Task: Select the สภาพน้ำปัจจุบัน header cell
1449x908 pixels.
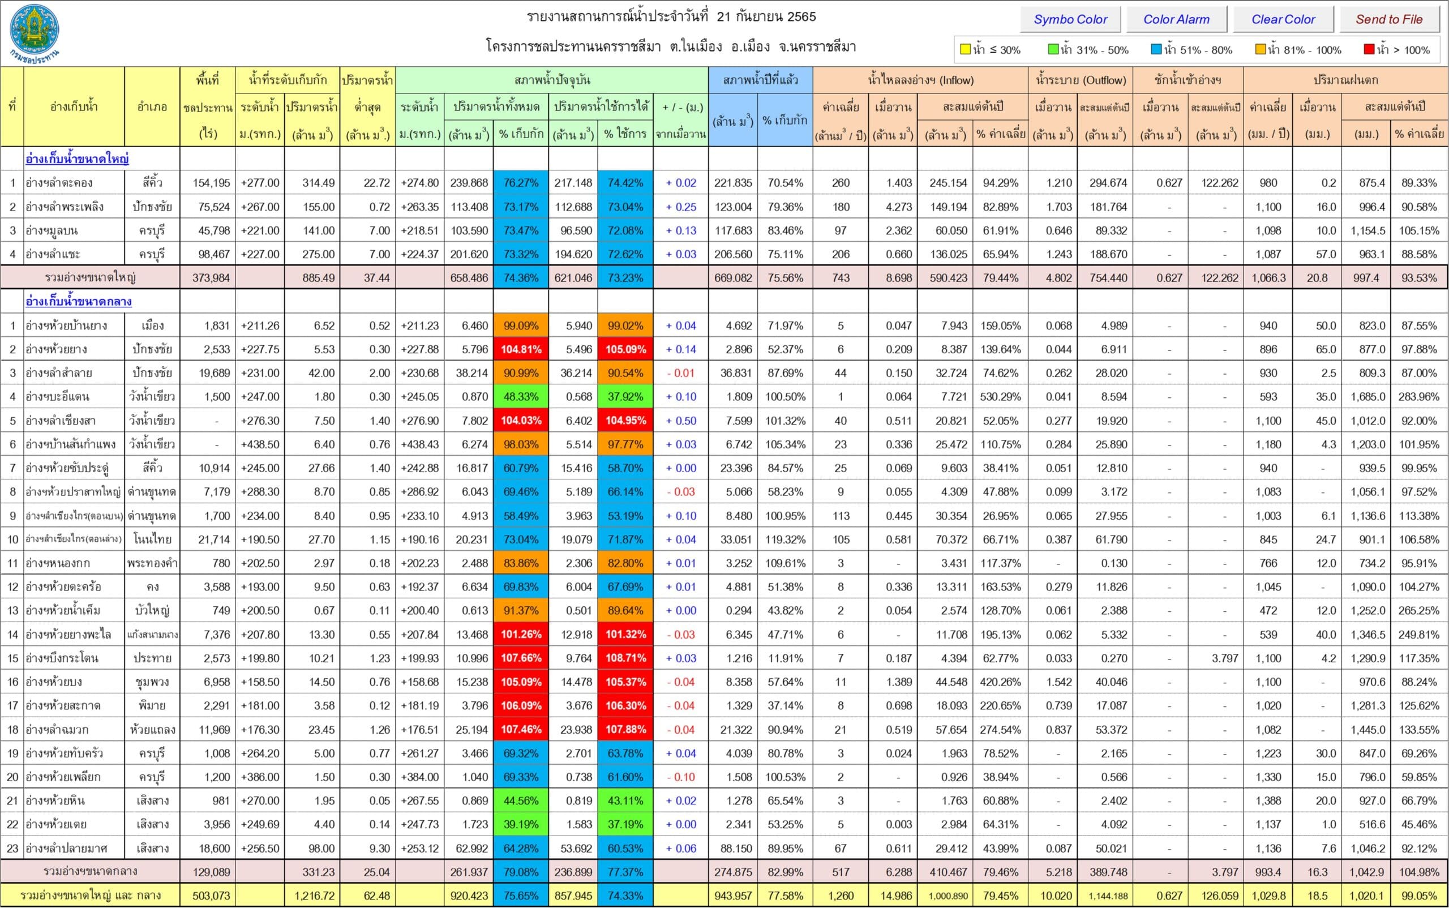Action: click(x=552, y=80)
